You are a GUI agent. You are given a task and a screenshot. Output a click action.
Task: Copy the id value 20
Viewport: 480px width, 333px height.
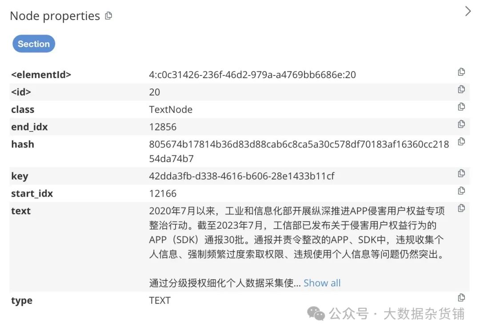(461, 89)
